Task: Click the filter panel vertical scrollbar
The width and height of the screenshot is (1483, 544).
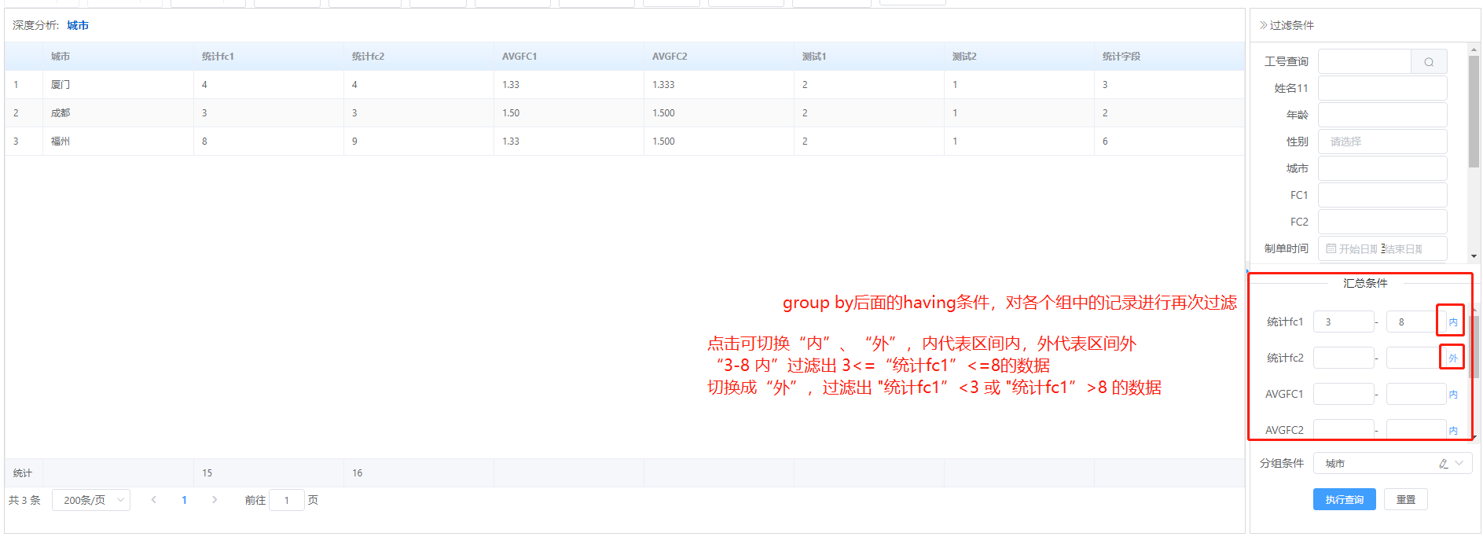Action: pyautogui.click(x=1473, y=110)
